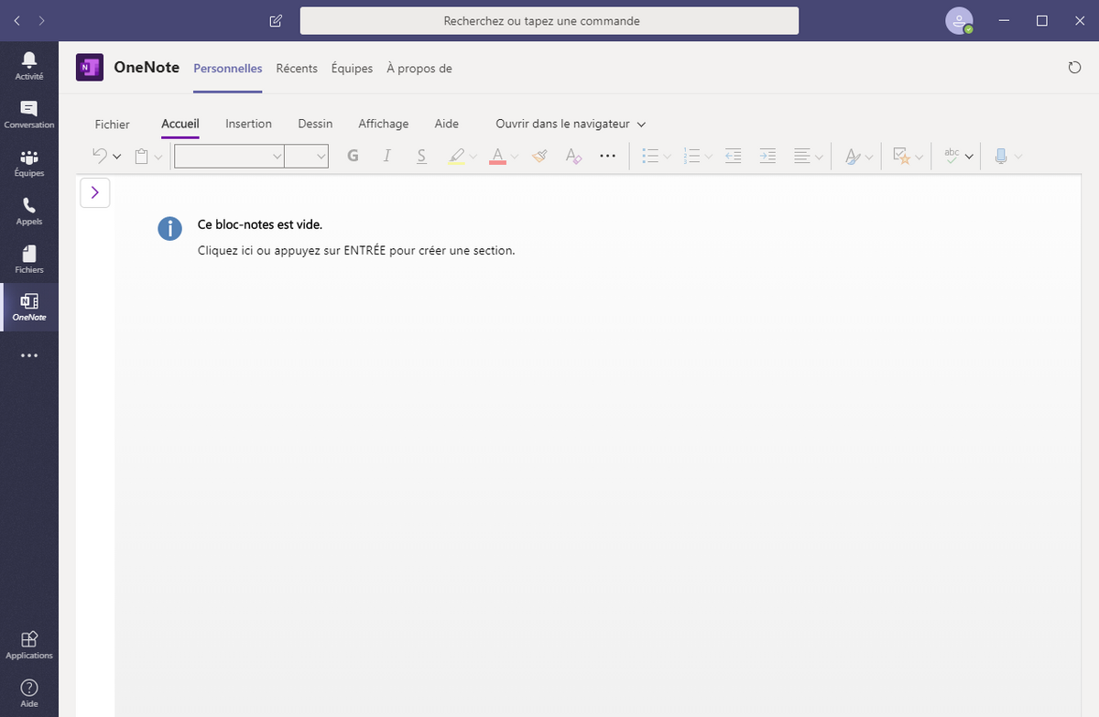Open more apps ellipsis in sidebar
The height and width of the screenshot is (717, 1099).
(x=29, y=355)
